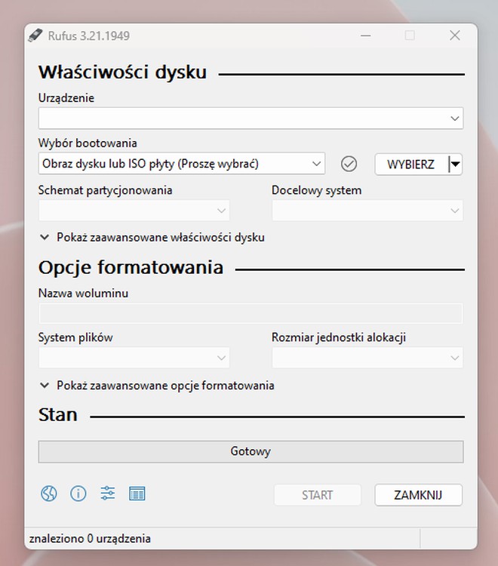Click the arrow beside WYBIERZ button
The image size is (498, 566).
pyautogui.click(x=455, y=164)
